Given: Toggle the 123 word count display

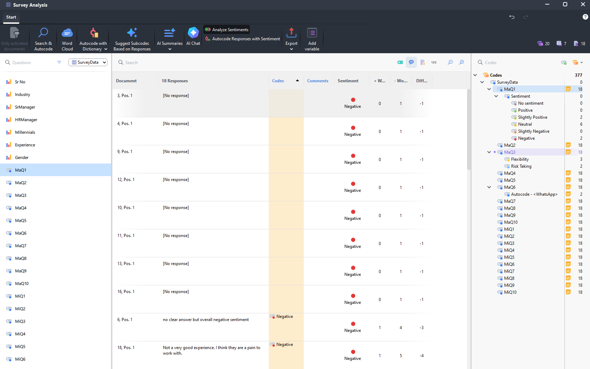Looking at the screenshot, I should (x=434, y=62).
